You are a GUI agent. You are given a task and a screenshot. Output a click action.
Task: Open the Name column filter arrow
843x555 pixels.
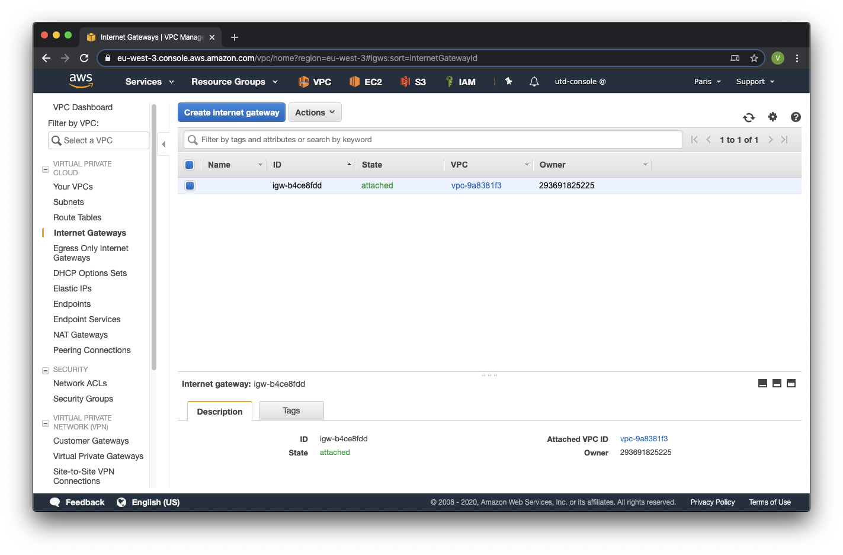point(260,165)
